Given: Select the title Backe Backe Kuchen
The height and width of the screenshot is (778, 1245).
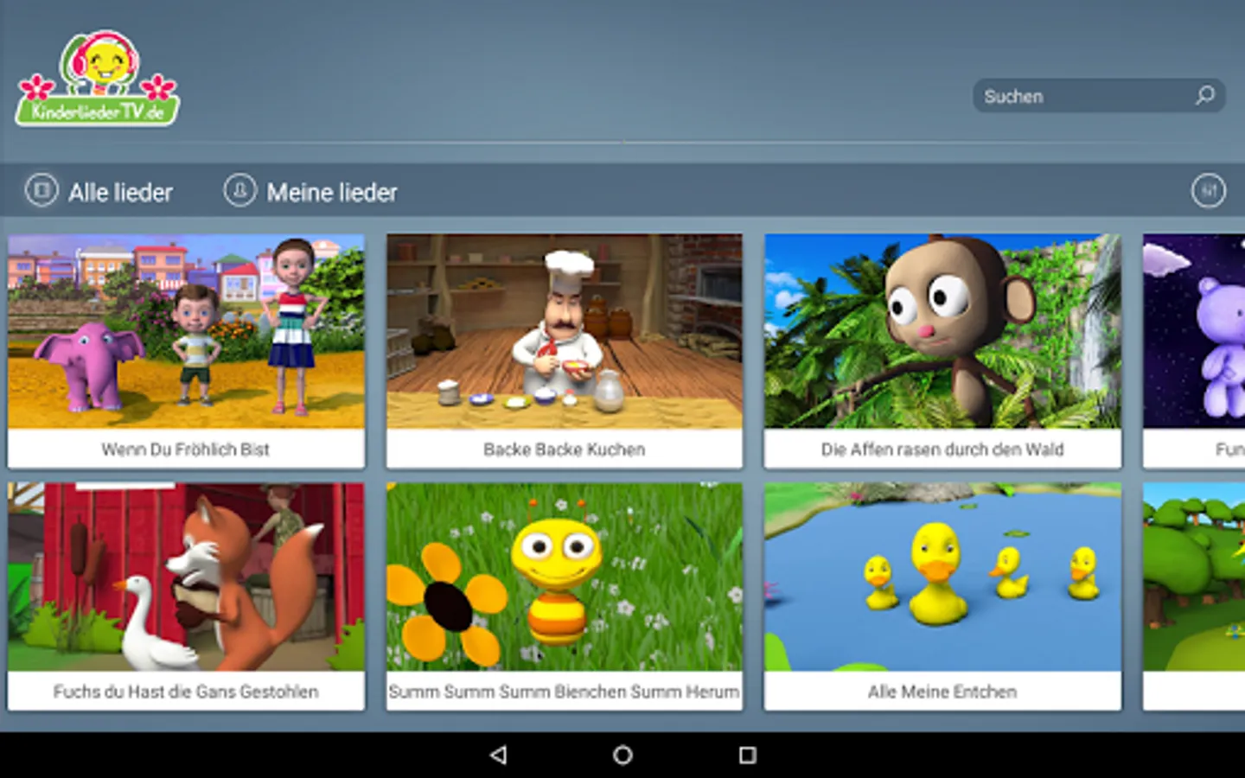Looking at the screenshot, I should pyautogui.click(x=564, y=450).
